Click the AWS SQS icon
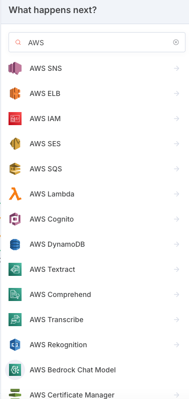 15,169
